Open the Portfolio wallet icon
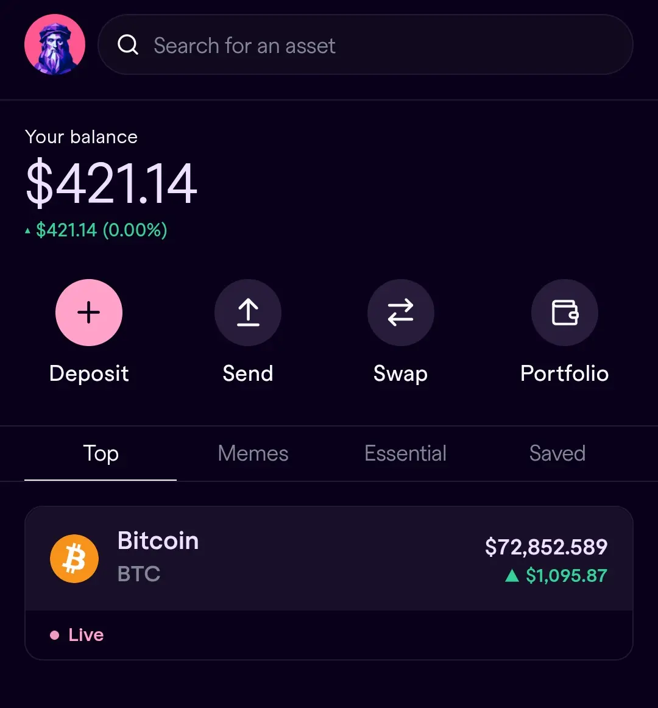 tap(565, 313)
